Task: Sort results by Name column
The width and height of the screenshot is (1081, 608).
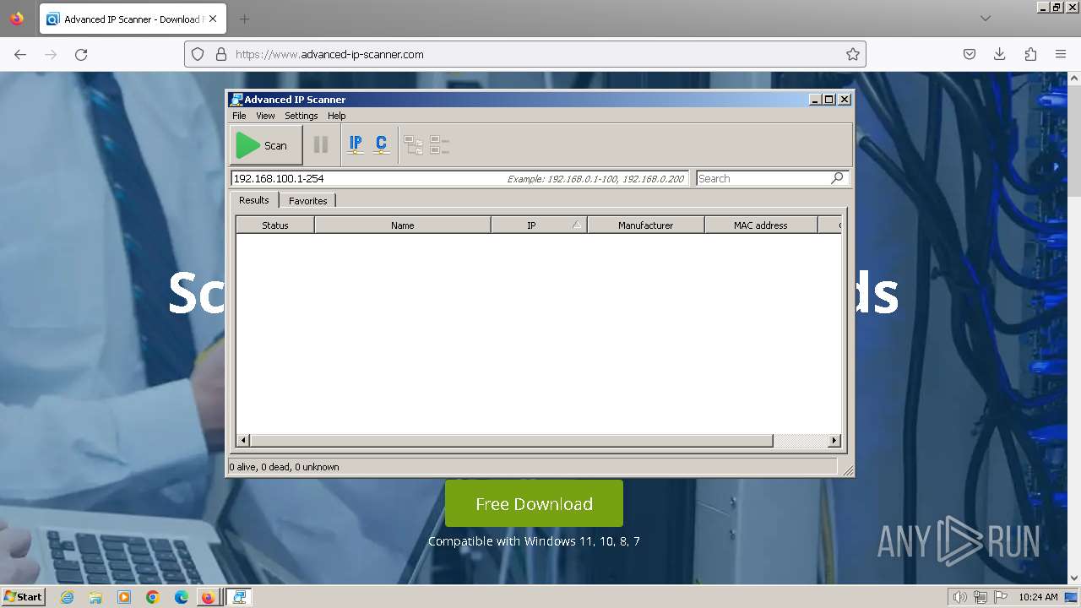Action: [x=403, y=225]
